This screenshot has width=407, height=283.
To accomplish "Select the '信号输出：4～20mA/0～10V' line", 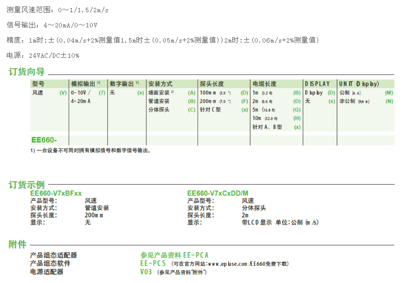I will pos(52,25).
